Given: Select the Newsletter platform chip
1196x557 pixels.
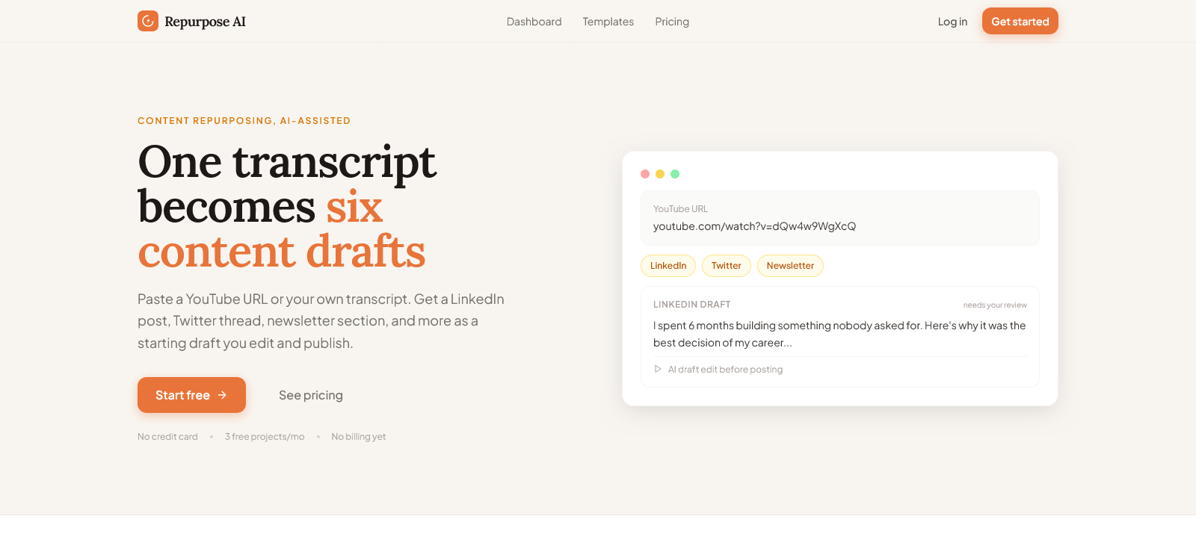Looking at the screenshot, I should pos(790,266).
